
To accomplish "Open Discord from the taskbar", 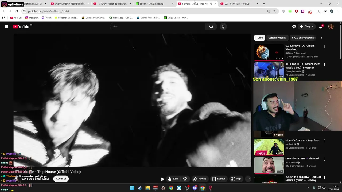I will coord(195,188).
